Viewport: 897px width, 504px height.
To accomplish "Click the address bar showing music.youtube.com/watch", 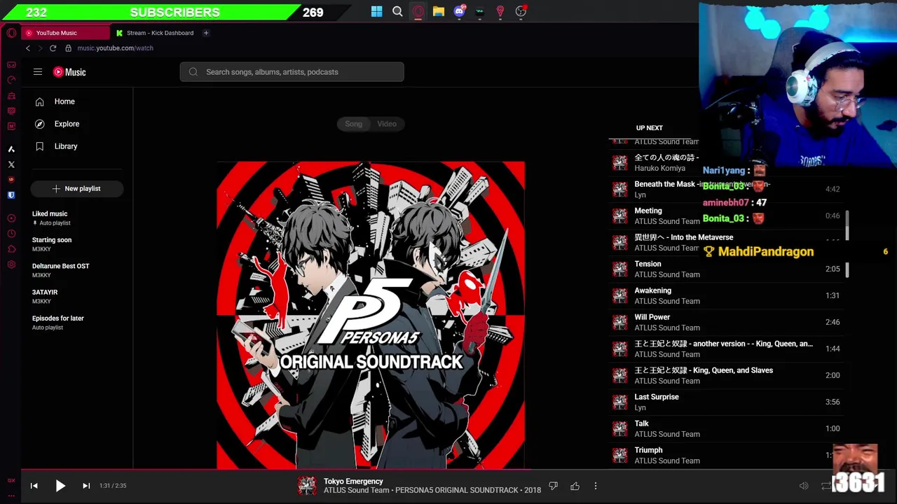I will [115, 48].
